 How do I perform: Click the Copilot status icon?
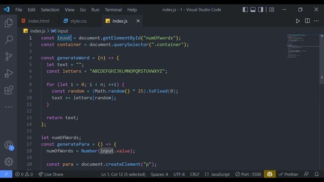[x=270, y=174]
